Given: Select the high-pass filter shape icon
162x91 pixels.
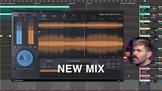Looking at the screenshot, I should click(118, 61).
